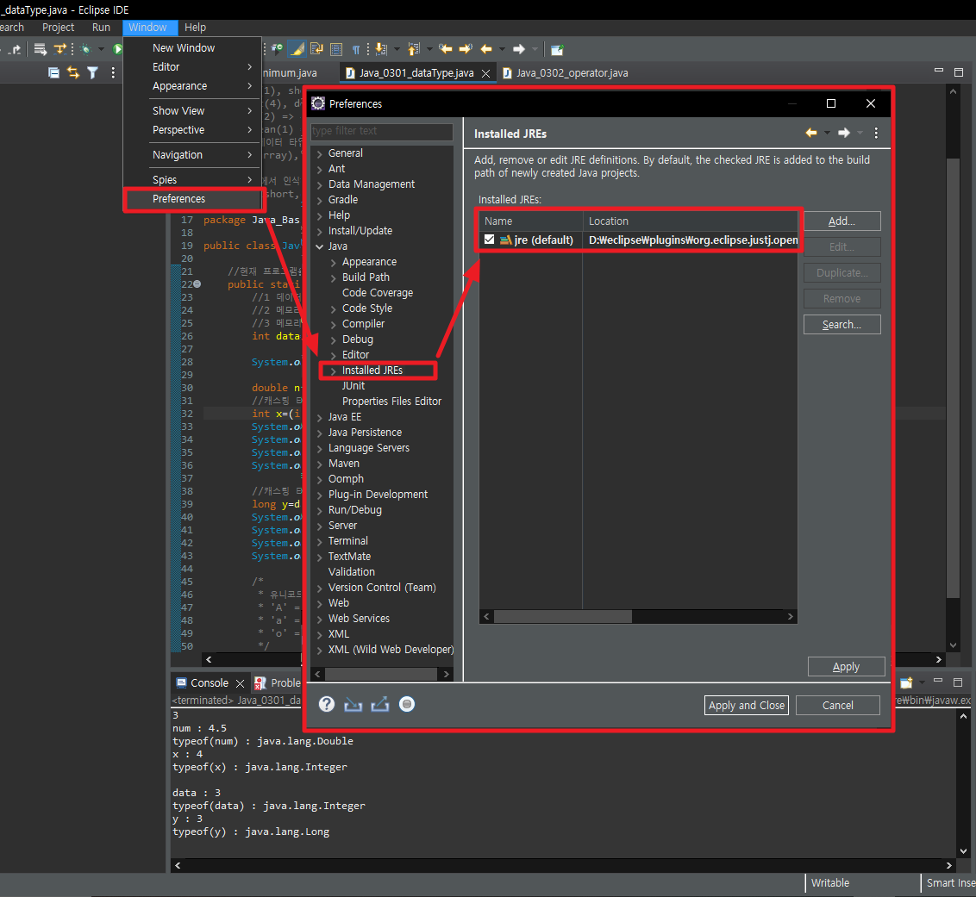This screenshot has width=976, height=897.
Task: Close the Console view tab
Action: point(240,683)
